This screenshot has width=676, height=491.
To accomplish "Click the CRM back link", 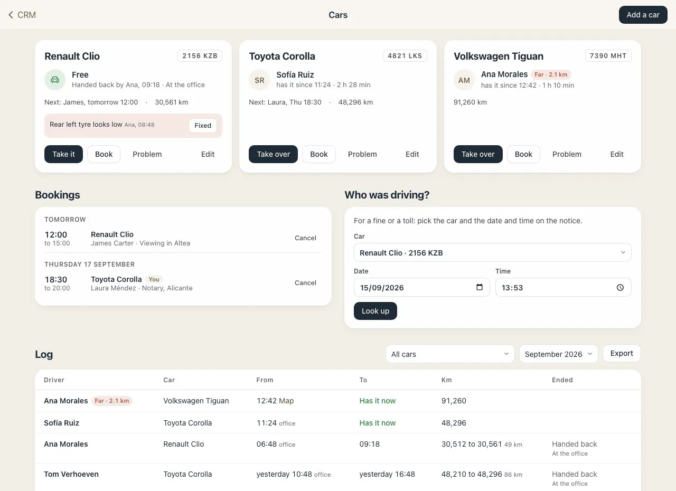I will coord(22,15).
